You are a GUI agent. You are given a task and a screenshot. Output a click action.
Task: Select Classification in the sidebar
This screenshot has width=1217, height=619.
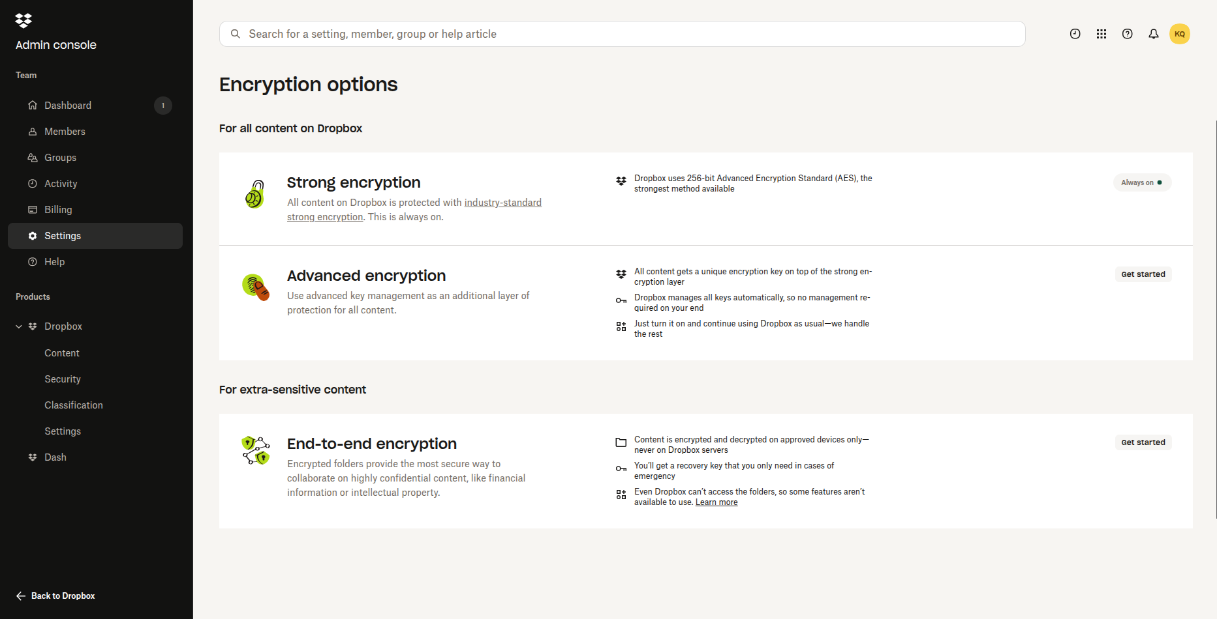click(73, 405)
